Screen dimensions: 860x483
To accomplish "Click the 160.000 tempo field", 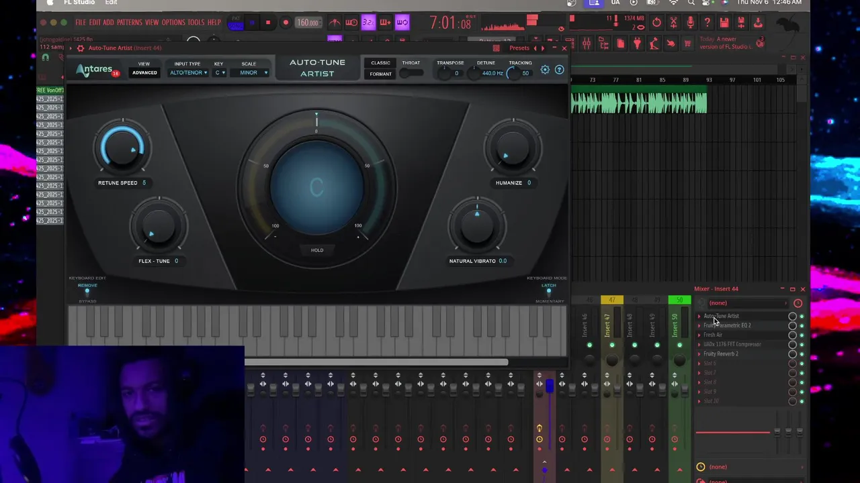I will (308, 23).
